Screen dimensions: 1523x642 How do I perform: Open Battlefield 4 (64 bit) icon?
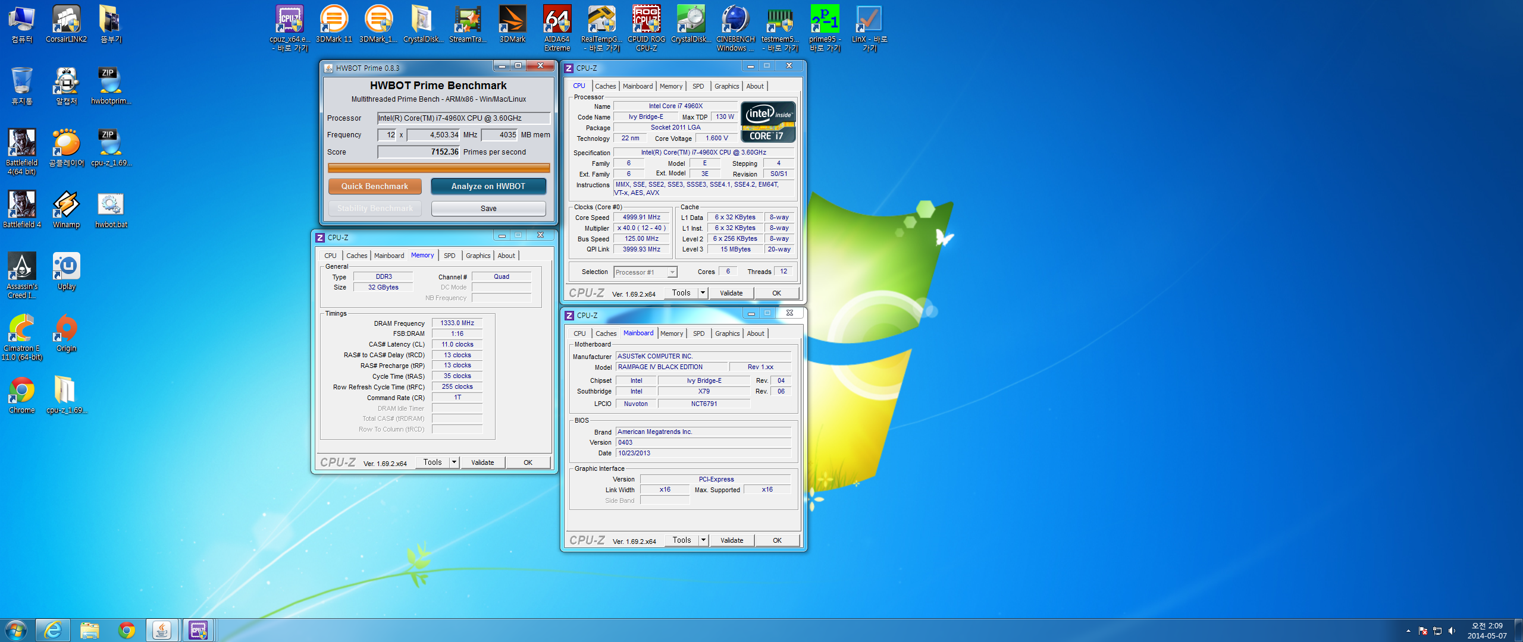21,152
